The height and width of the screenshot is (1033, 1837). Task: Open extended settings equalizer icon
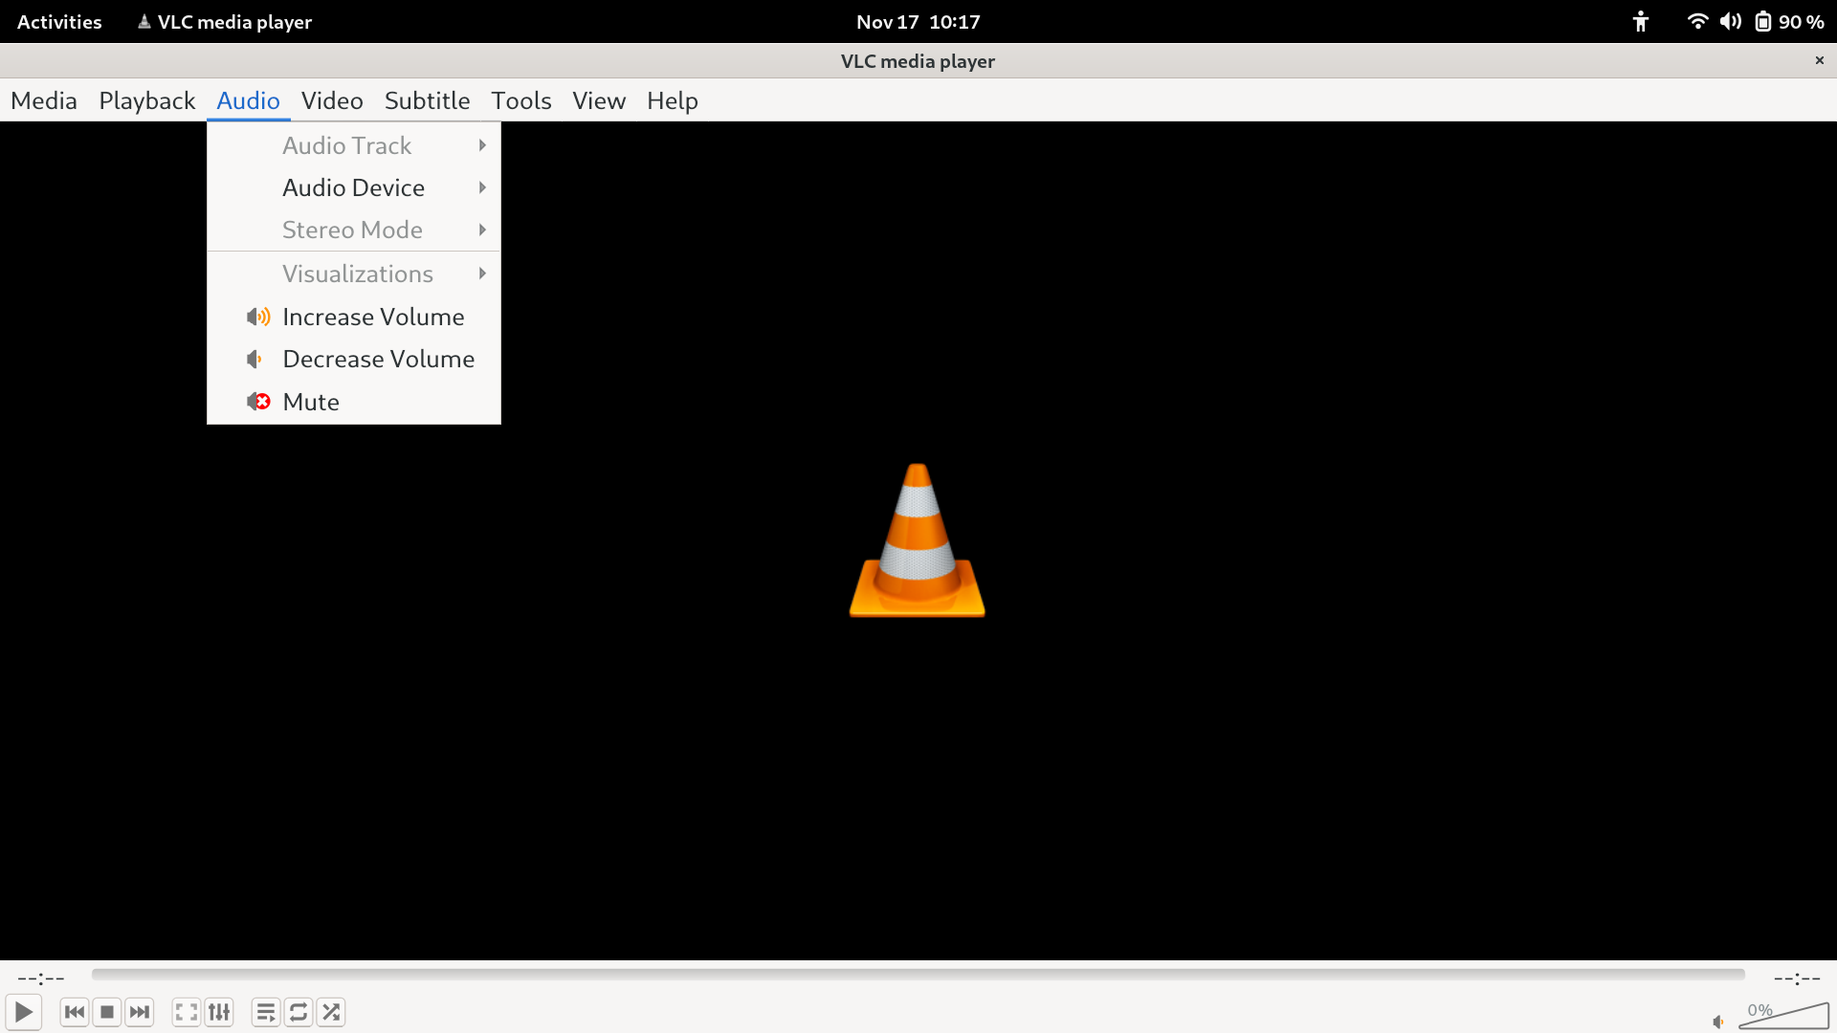219,1012
